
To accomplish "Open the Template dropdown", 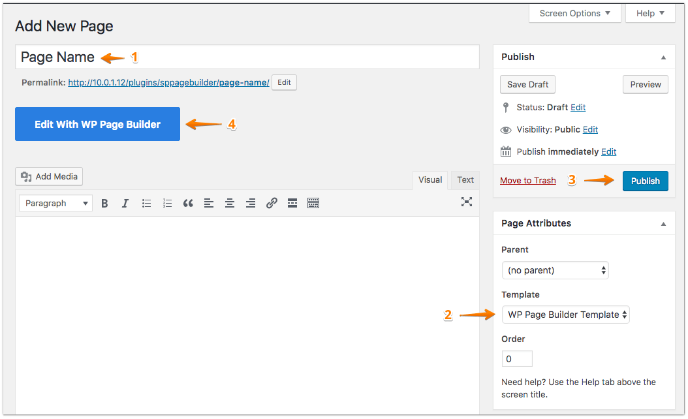I will [565, 315].
